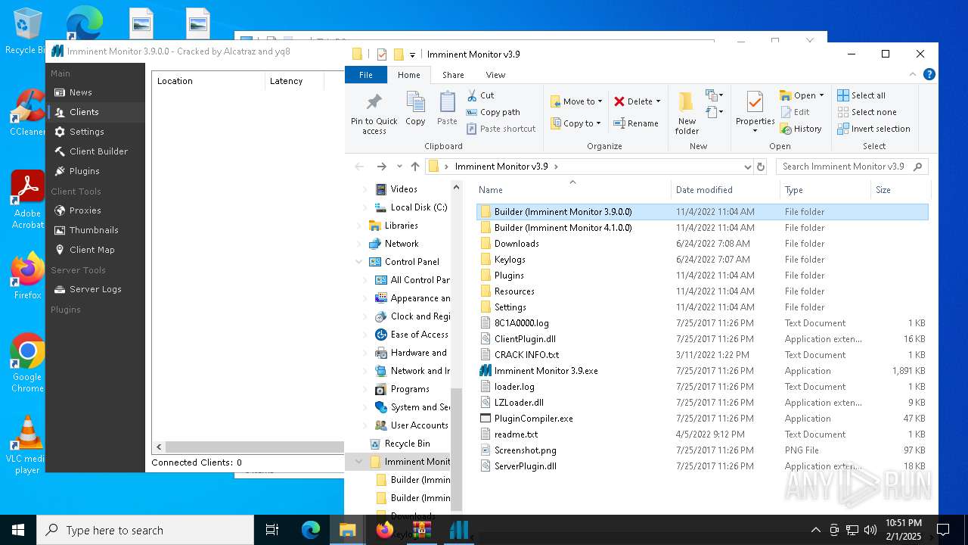The image size is (968, 545).
Task: Open Delete dropdown arrow
Action: [x=658, y=101]
